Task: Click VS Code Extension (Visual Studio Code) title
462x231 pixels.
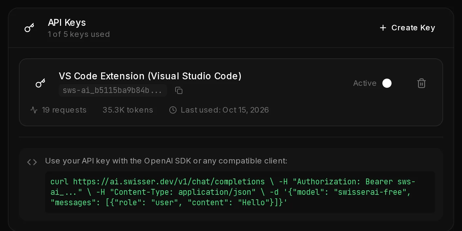Action: 150,76
